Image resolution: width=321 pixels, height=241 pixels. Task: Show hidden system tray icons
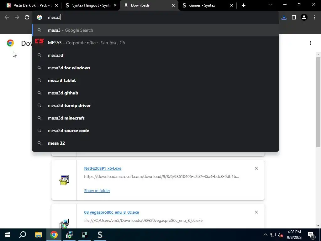(x=265, y=235)
